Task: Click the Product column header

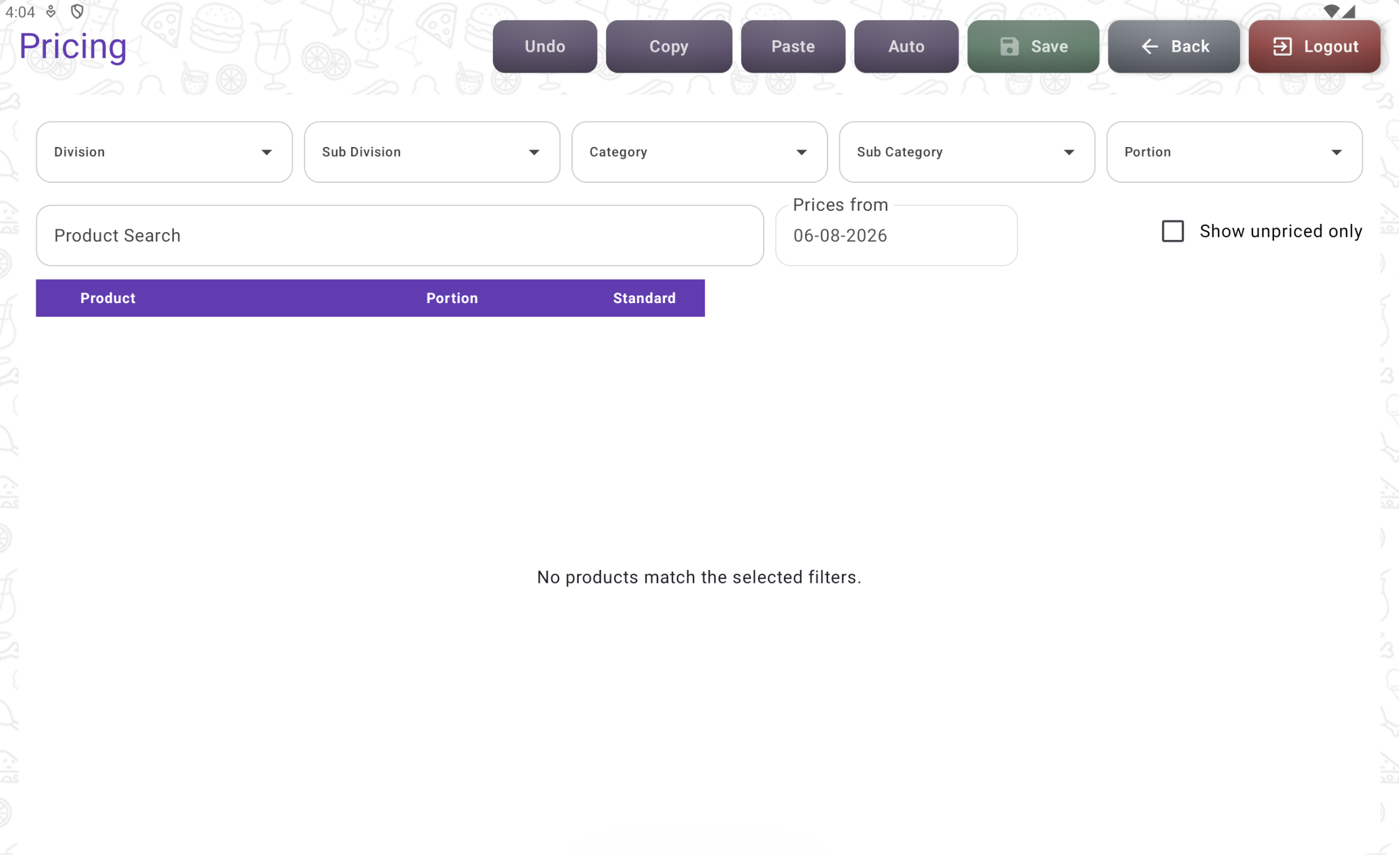Action: (108, 298)
